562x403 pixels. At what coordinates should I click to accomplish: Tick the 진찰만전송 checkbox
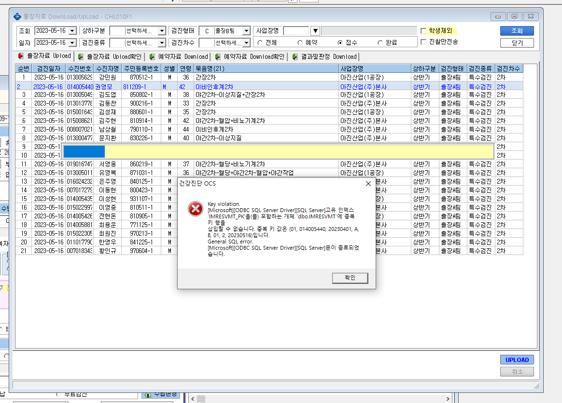point(423,42)
